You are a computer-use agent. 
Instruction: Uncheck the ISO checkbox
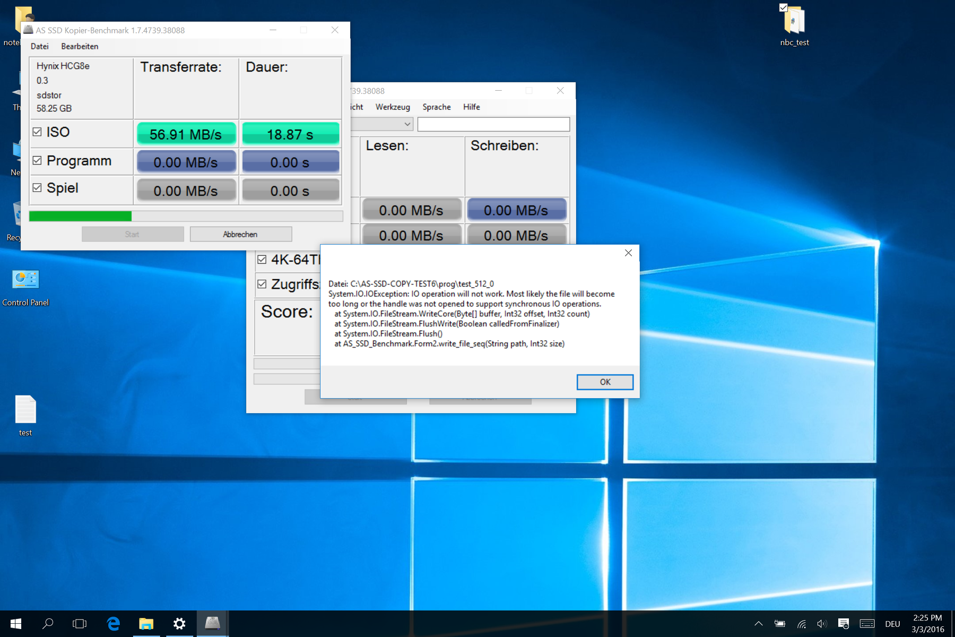37,132
